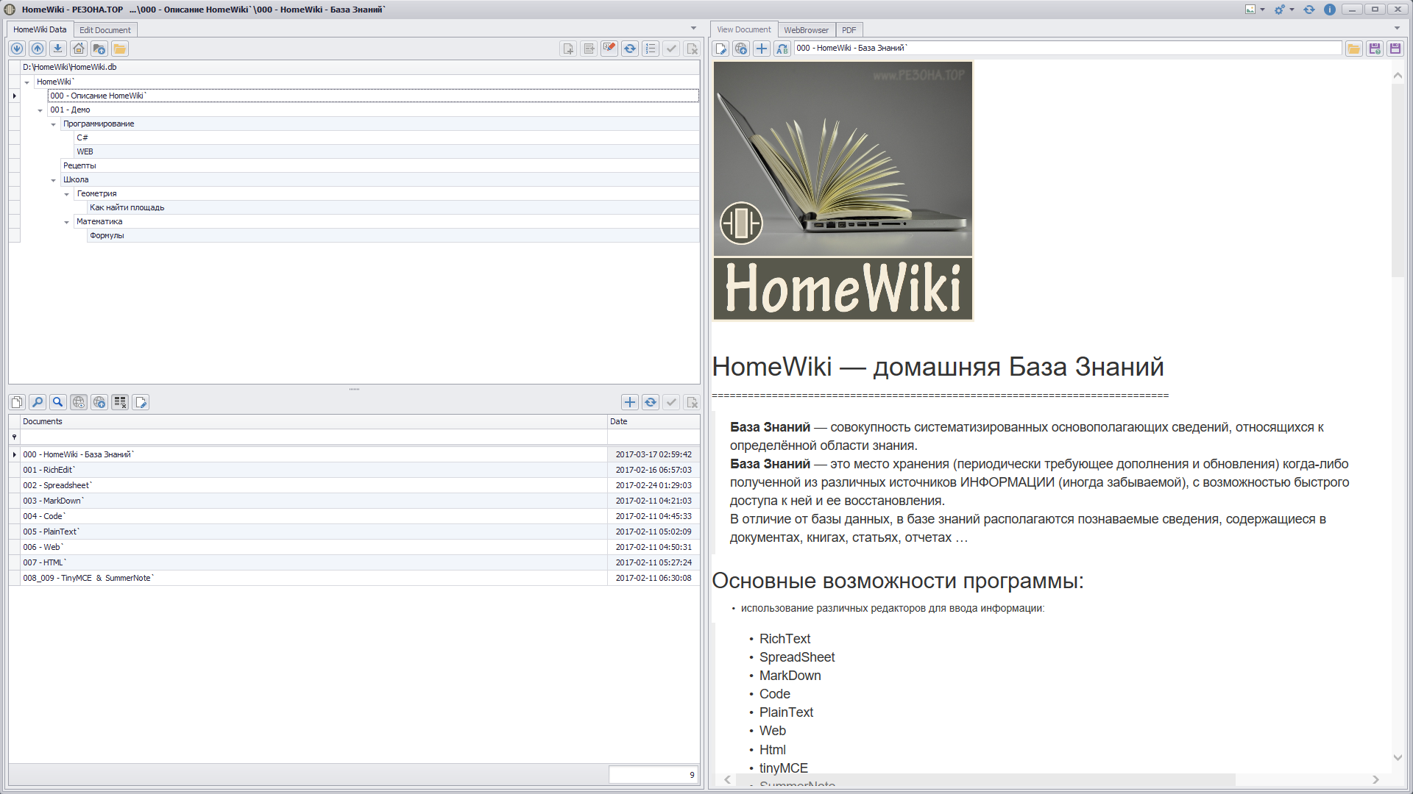Switch to the WebBrowser tab
The height and width of the screenshot is (794, 1413).
point(806,30)
